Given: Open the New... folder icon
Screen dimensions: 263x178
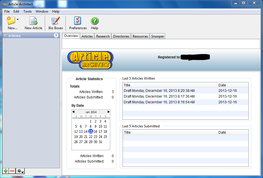Looking at the screenshot, I should [x=11, y=21].
